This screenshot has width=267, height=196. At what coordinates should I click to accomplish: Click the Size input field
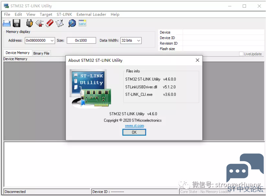tap(81, 40)
